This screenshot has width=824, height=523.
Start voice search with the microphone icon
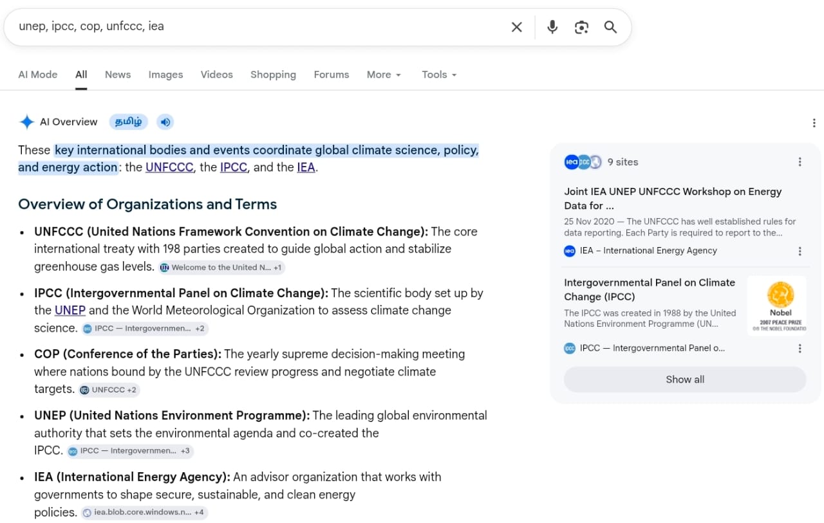(552, 27)
